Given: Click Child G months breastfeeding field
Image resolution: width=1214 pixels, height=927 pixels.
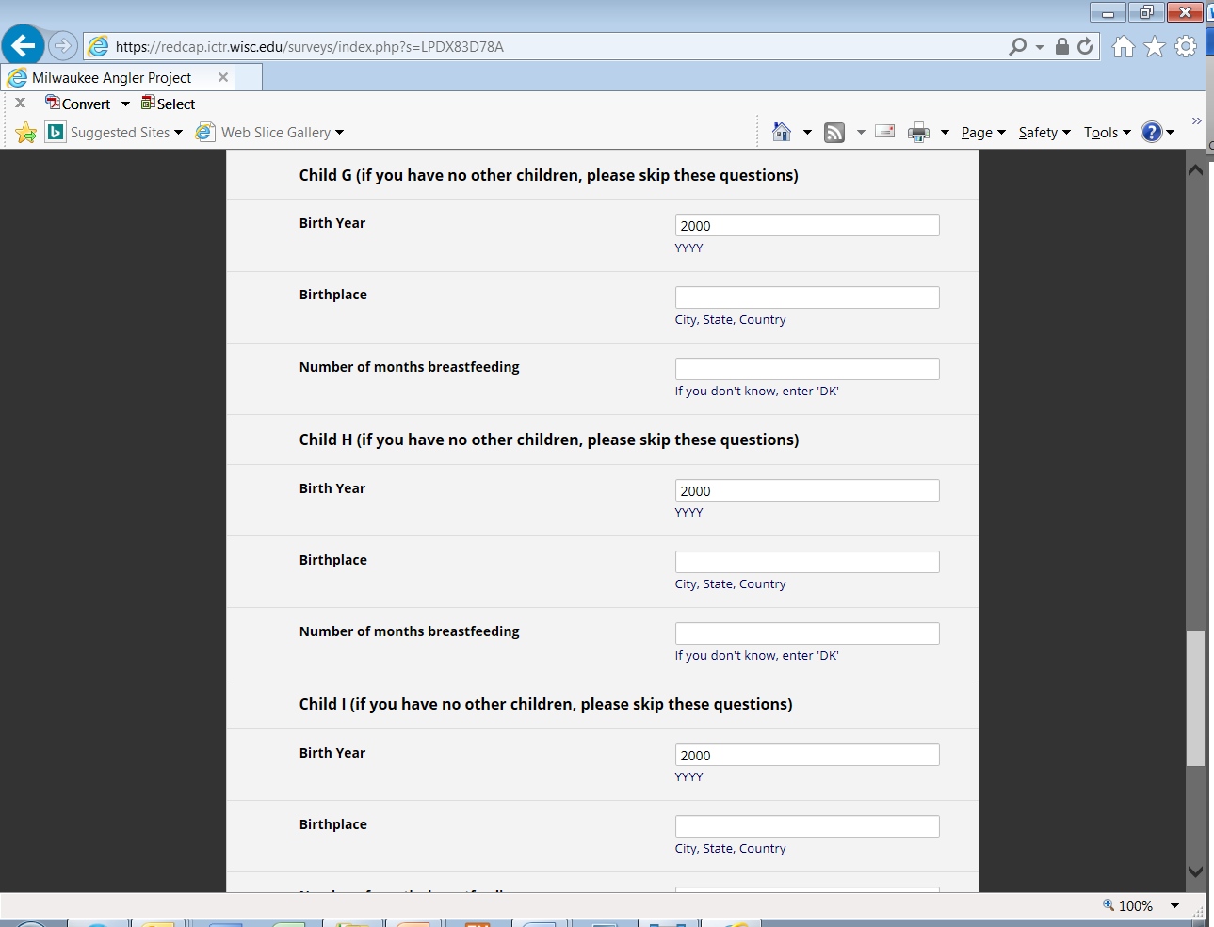Looking at the screenshot, I should (807, 369).
